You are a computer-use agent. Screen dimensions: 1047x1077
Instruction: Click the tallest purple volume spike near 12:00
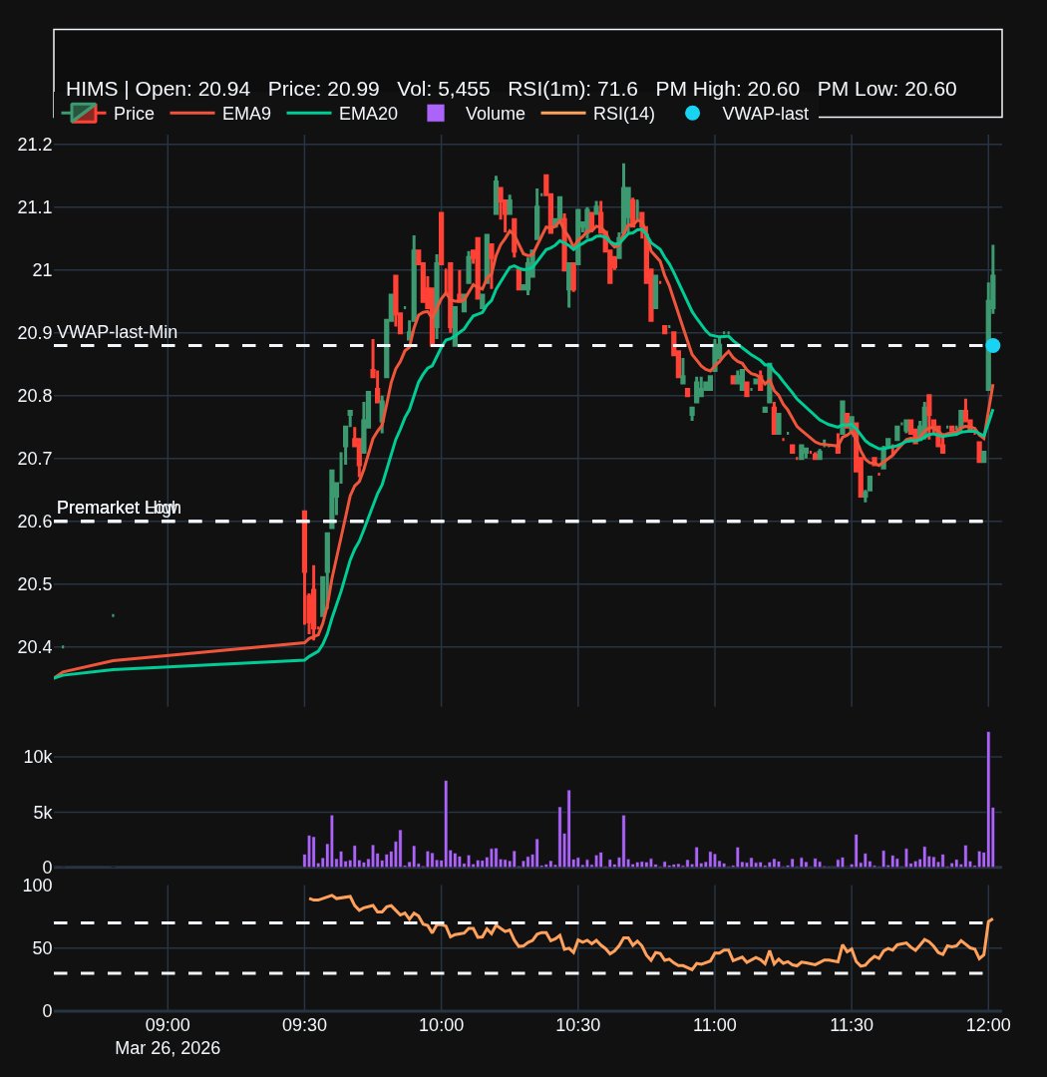(990, 798)
